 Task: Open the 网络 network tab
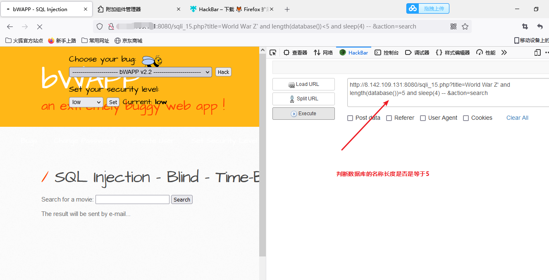click(x=323, y=52)
